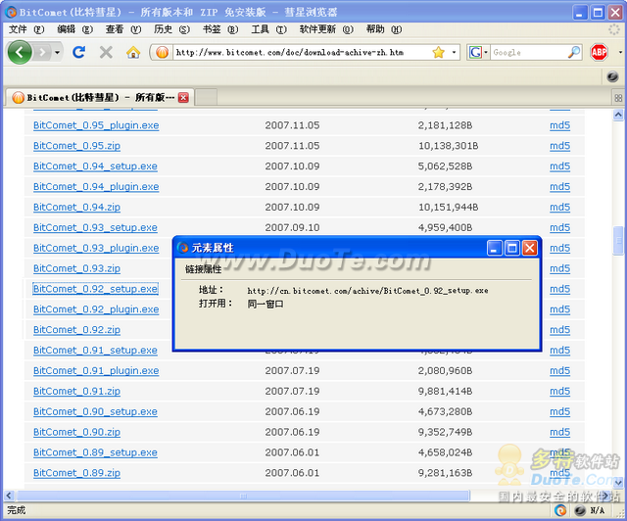The height and width of the screenshot is (521, 627).
Task: Stop loading with the X icon
Action: (106, 52)
